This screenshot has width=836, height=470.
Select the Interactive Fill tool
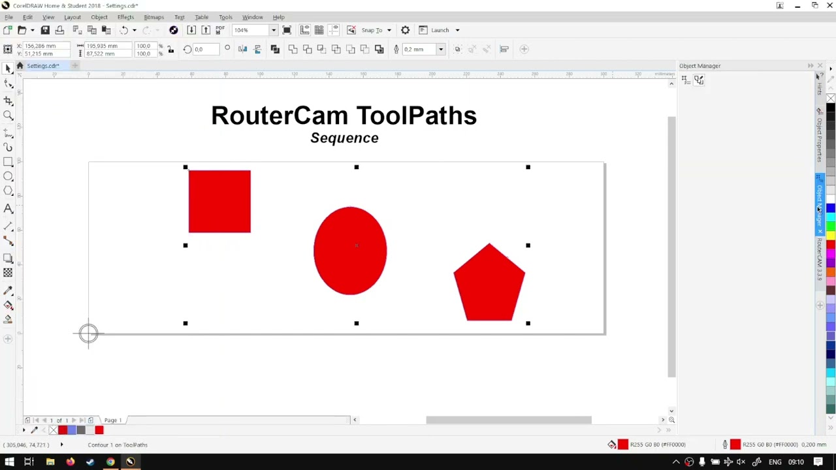click(8, 305)
